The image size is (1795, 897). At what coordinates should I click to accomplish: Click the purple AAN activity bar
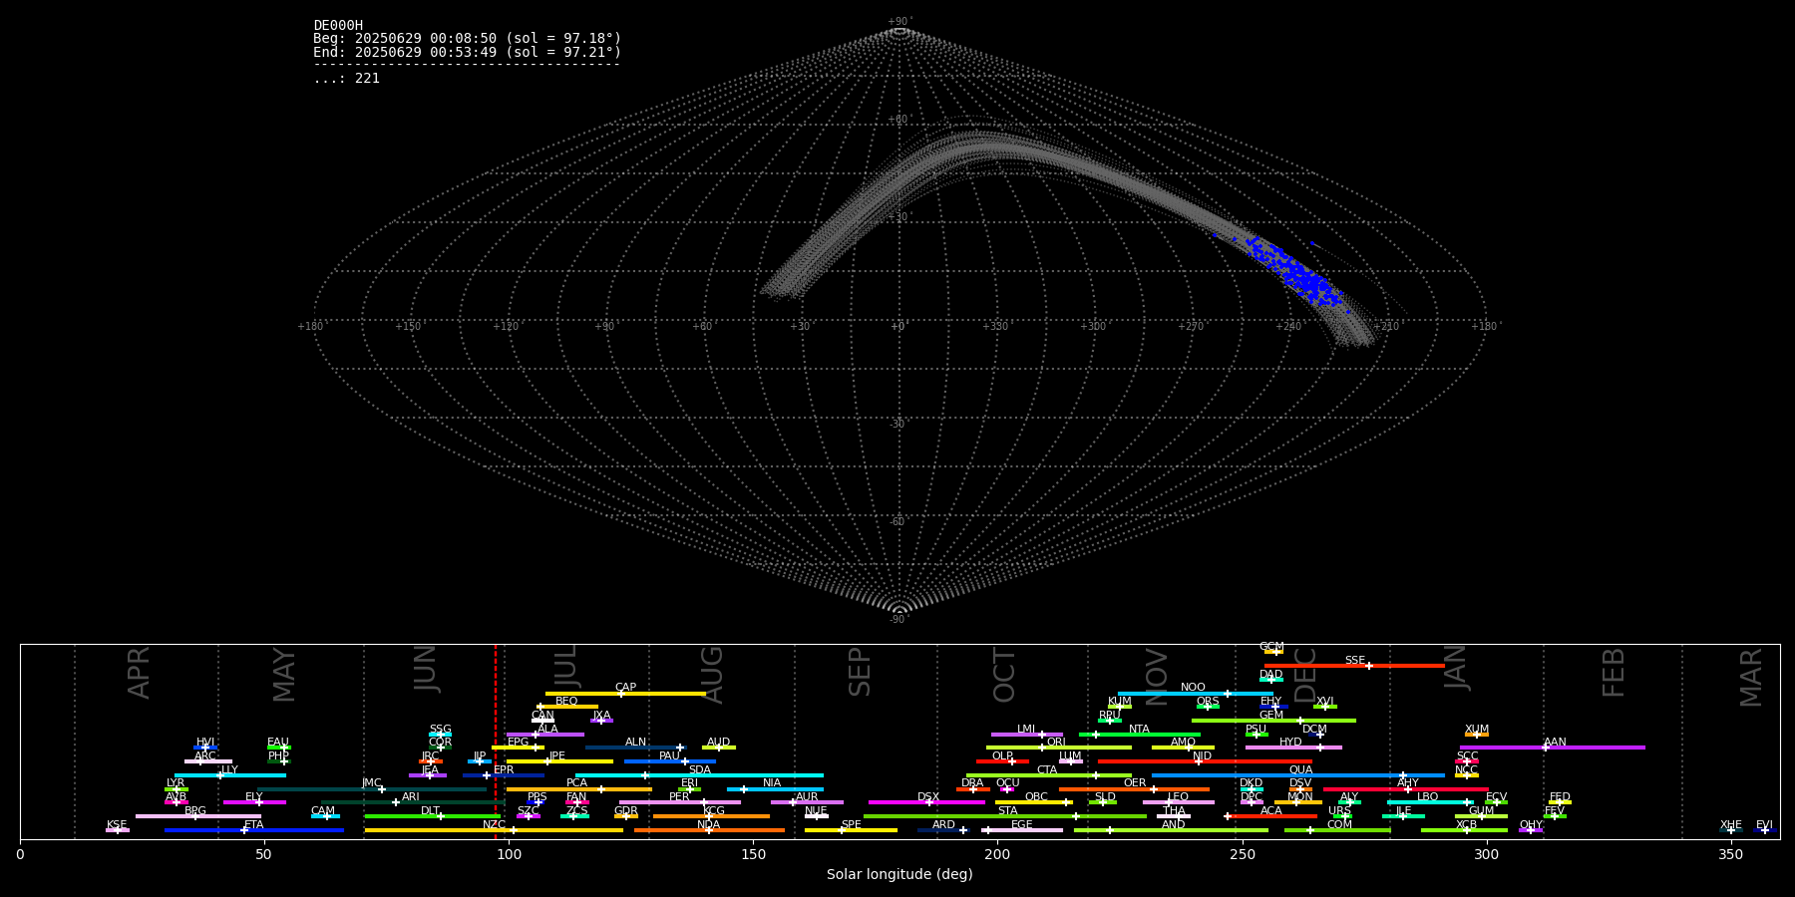tap(1553, 747)
